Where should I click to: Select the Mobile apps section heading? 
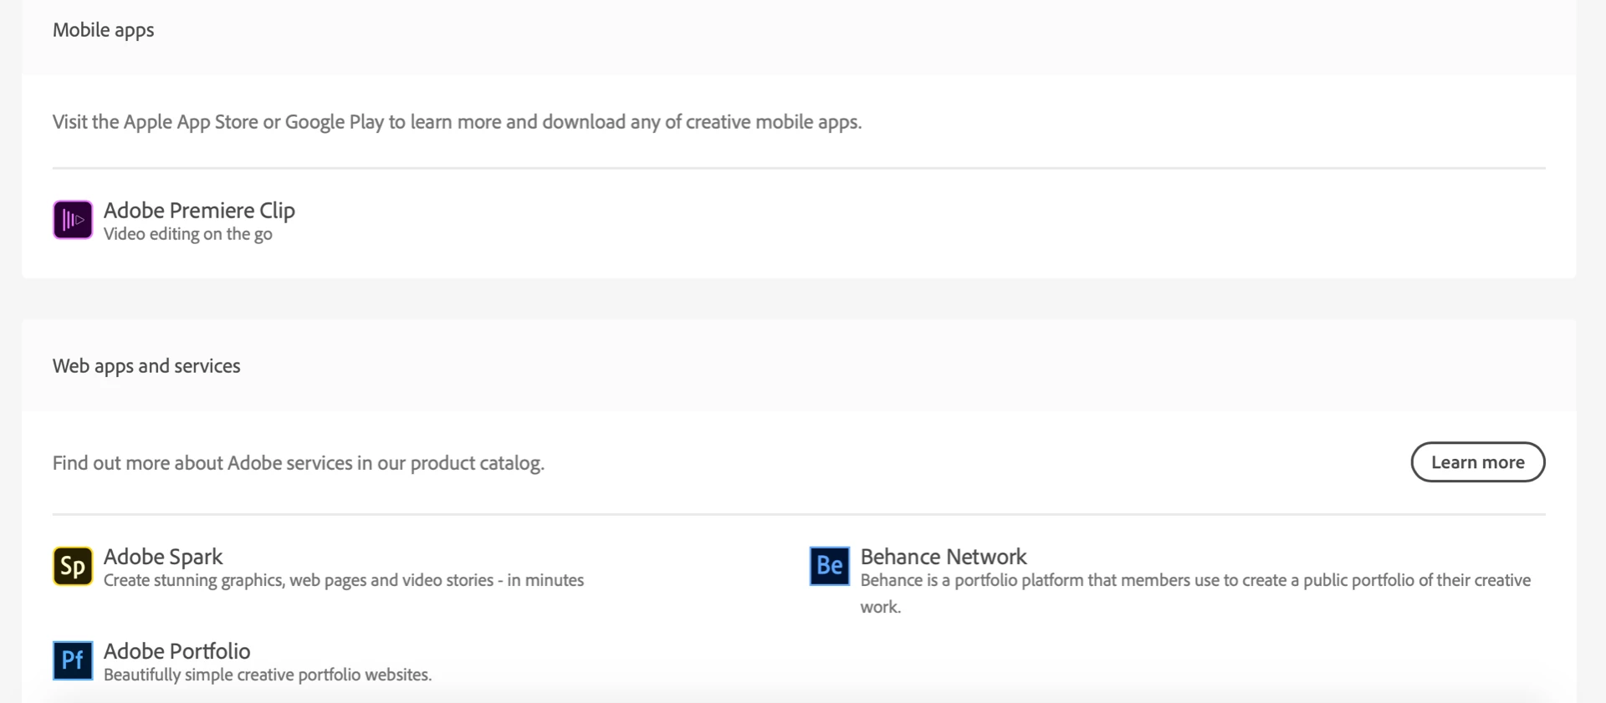(104, 30)
